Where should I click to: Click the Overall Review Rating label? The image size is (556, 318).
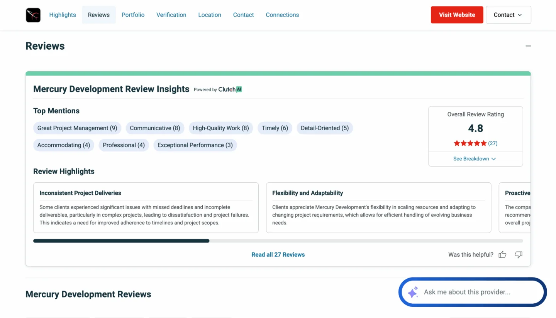point(476,114)
